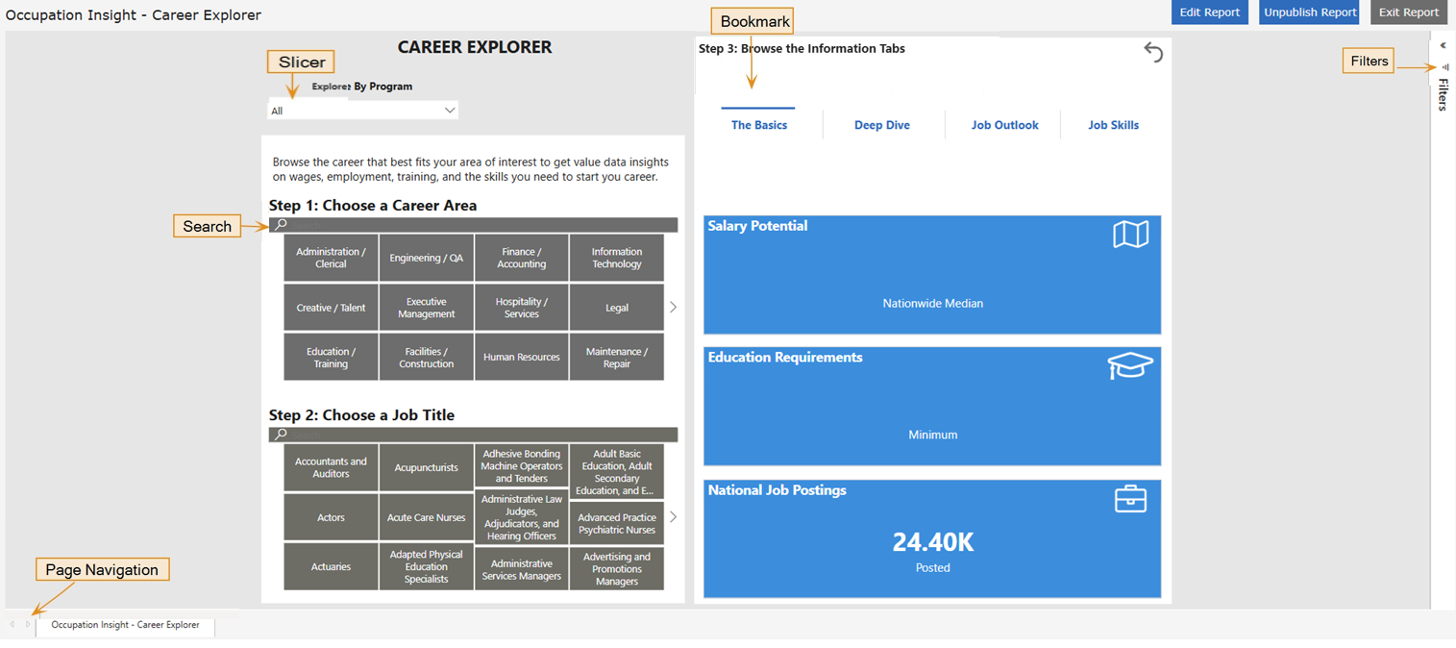Image resolution: width=1456 pixels, height=648 pixels.
Task: Select the Job Skills tab
Action: (1113, 125)
